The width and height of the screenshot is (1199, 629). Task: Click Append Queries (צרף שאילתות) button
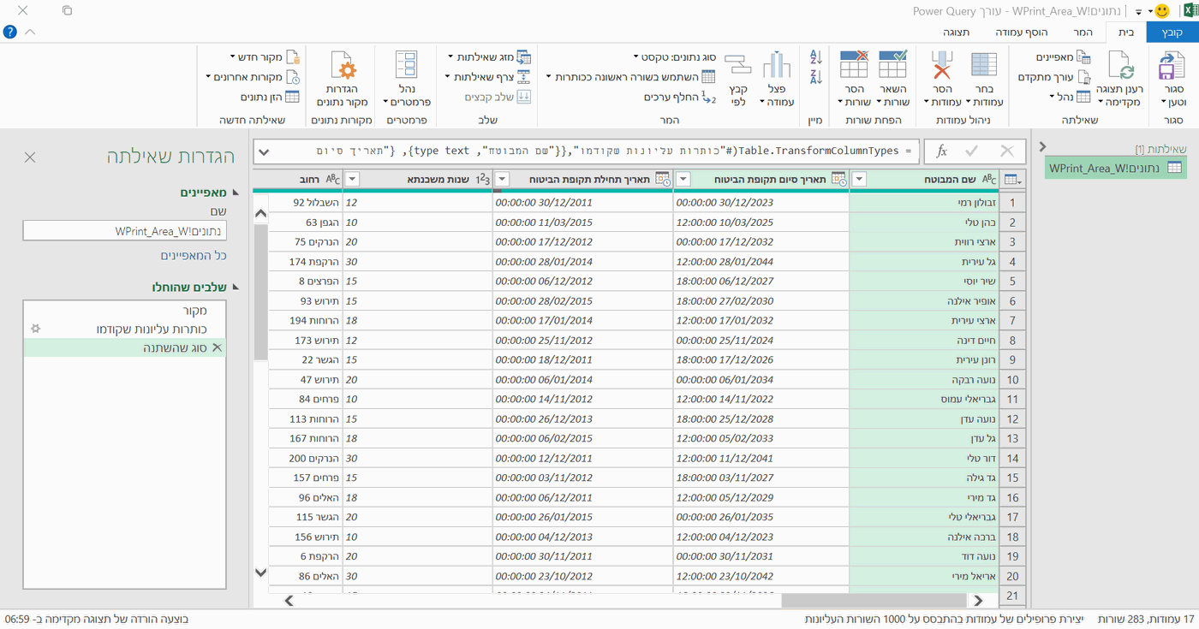tap(488, 77)
